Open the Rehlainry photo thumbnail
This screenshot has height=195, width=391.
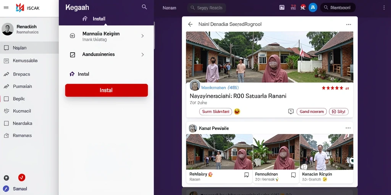pyautogui.click(x=220, y=152)
